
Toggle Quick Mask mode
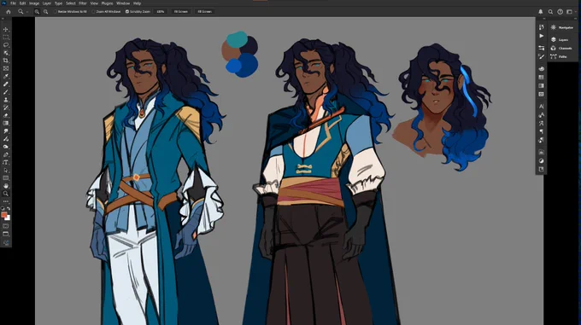pos(6,226)
